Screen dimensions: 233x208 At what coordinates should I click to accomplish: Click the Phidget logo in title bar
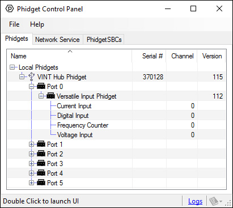[x=10, y=9]
